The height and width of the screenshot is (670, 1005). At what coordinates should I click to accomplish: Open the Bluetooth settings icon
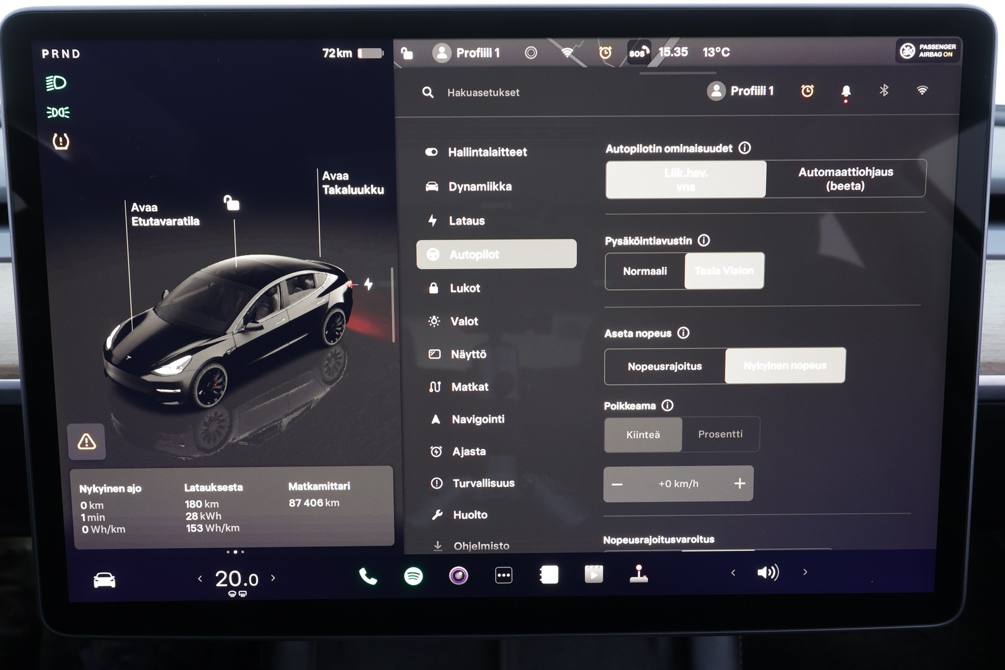click(x=883, y=91)
